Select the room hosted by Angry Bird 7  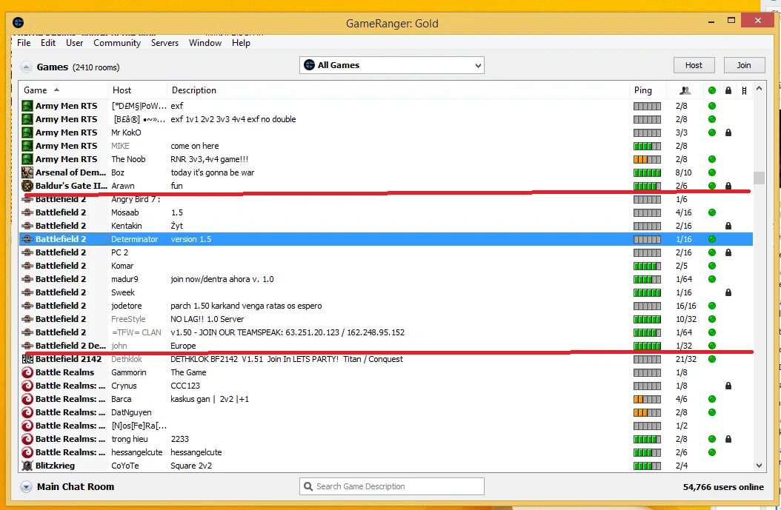pyautogui.click(x=386, y=200)
